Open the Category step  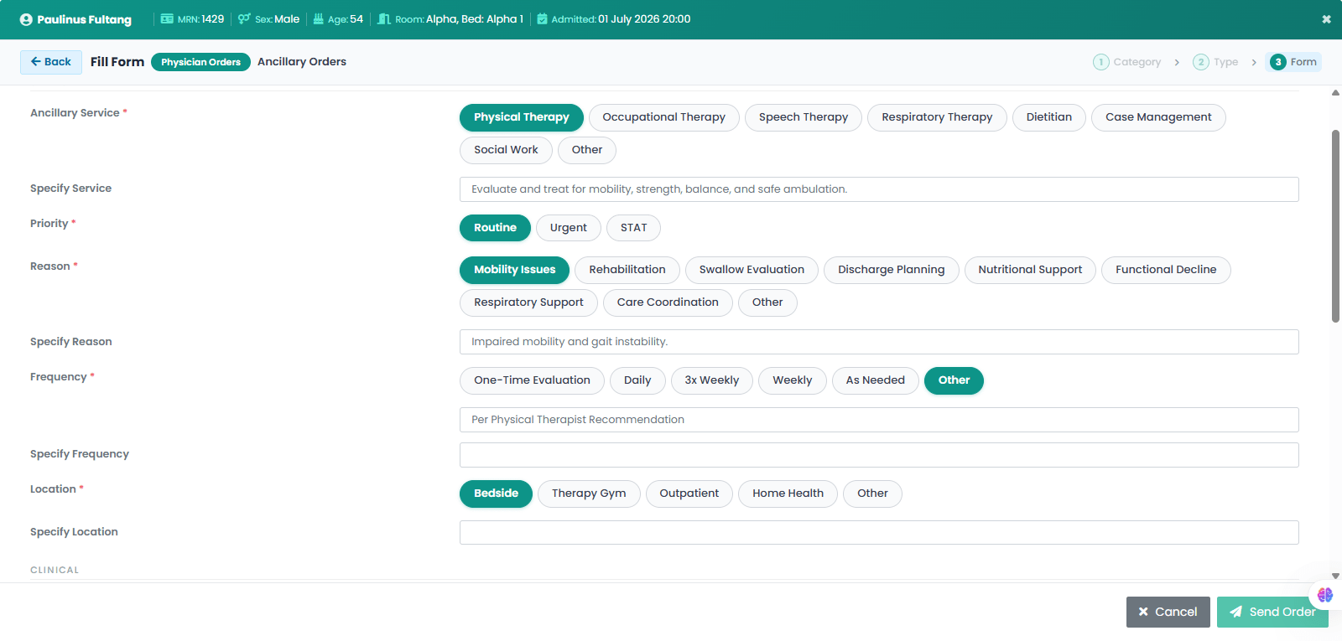point(1127,62)
